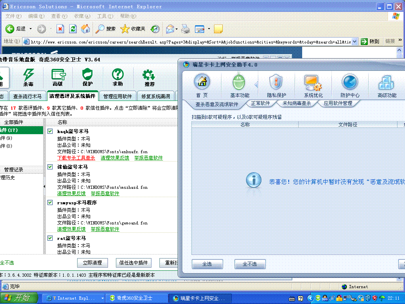Expand the IE toolbar overflow chevron
Screen dimensions: 405x304
400,40
